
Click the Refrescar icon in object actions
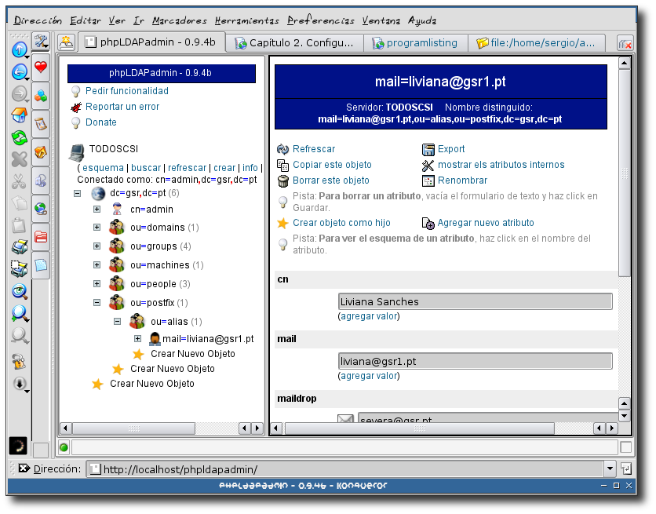click(282, 149)
